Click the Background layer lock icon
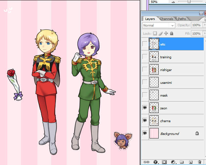This screenshot has height=165, width=206. pyautogui.click(x=197, y=133)
